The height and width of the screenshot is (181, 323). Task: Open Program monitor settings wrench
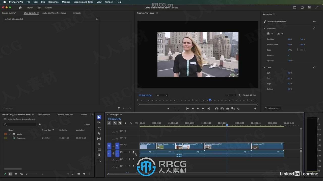tap(239, 95)
